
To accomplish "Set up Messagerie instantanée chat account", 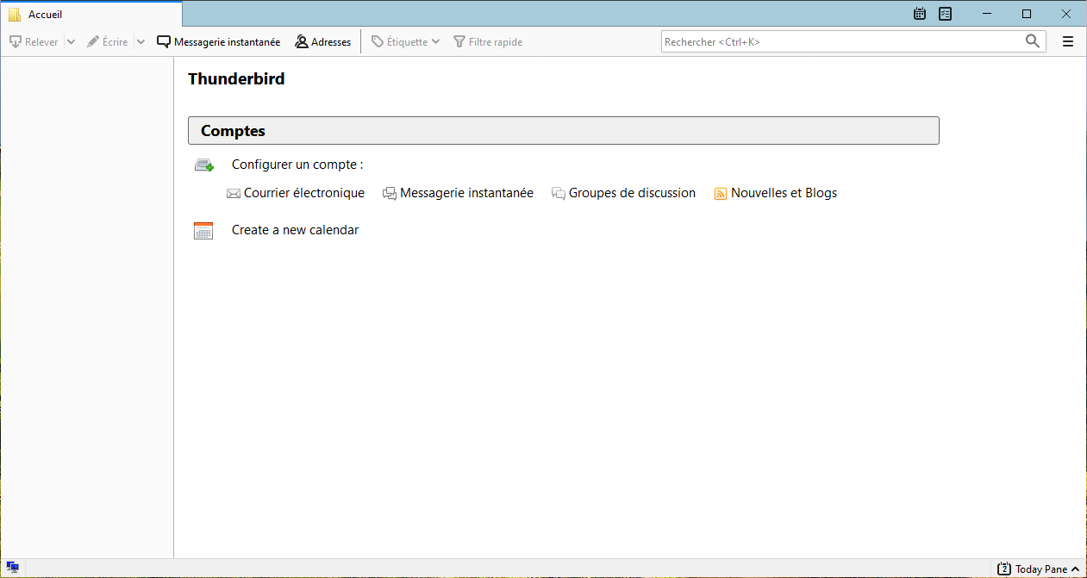I will coord(458,193).
